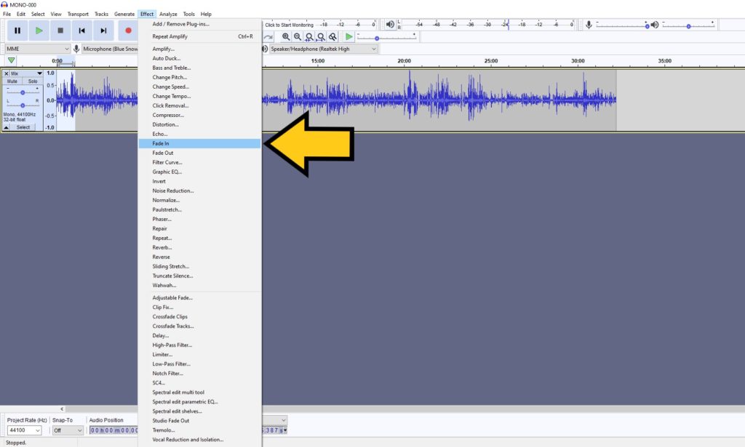Image resolution: width=745 pixels, height=447 pixels.
Task: Open the Analyze menu
Action: point(168,13)
